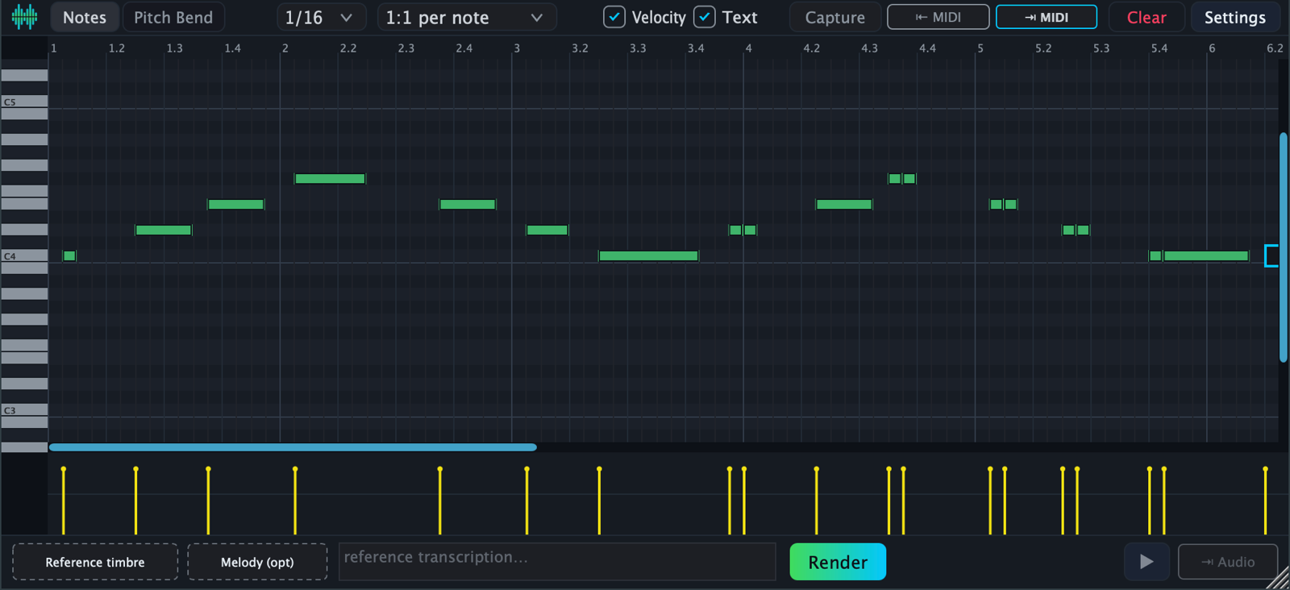This screenshot has width=1290, height=590.
Task: Open the 1/16 grid quantize dropdown
Action: (x=321, y=17)
